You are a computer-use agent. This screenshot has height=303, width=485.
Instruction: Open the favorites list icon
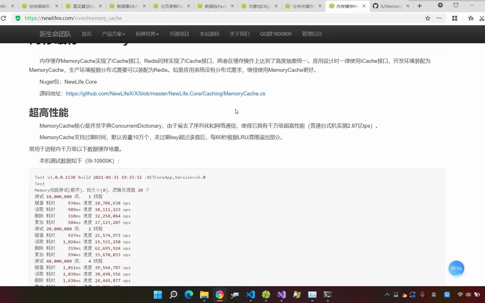tap(471, 18)
